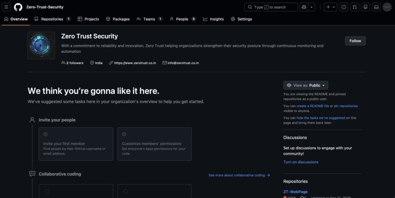
Task: Click info@zerotrust.co.in email link
Action: [x=183, y=63]
